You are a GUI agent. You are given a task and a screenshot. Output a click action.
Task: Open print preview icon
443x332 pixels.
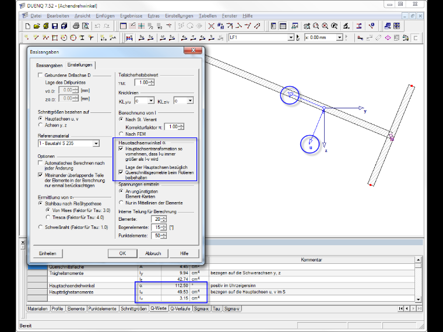pyautogui.click(x=85, y=26)
